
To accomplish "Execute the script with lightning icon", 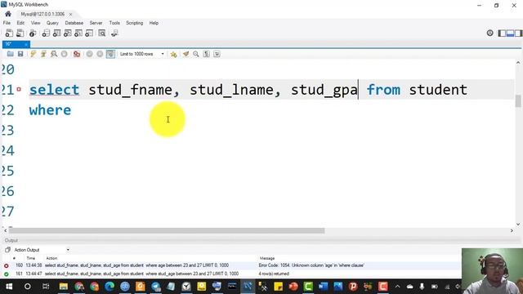I will point(33,54).
